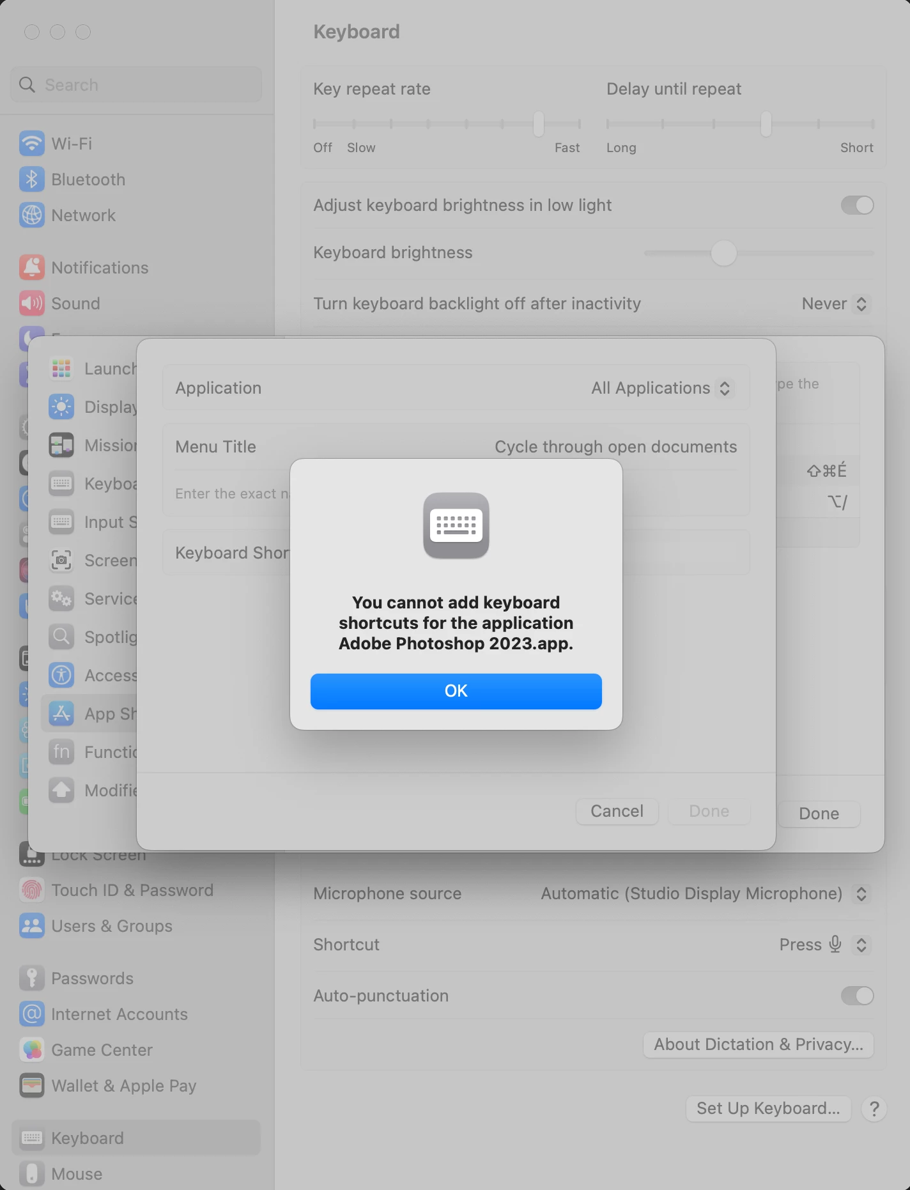Open Game Center icon
Viewport: 910px width, 1190px height.
pyautogui.click(x=32, y=1050)
